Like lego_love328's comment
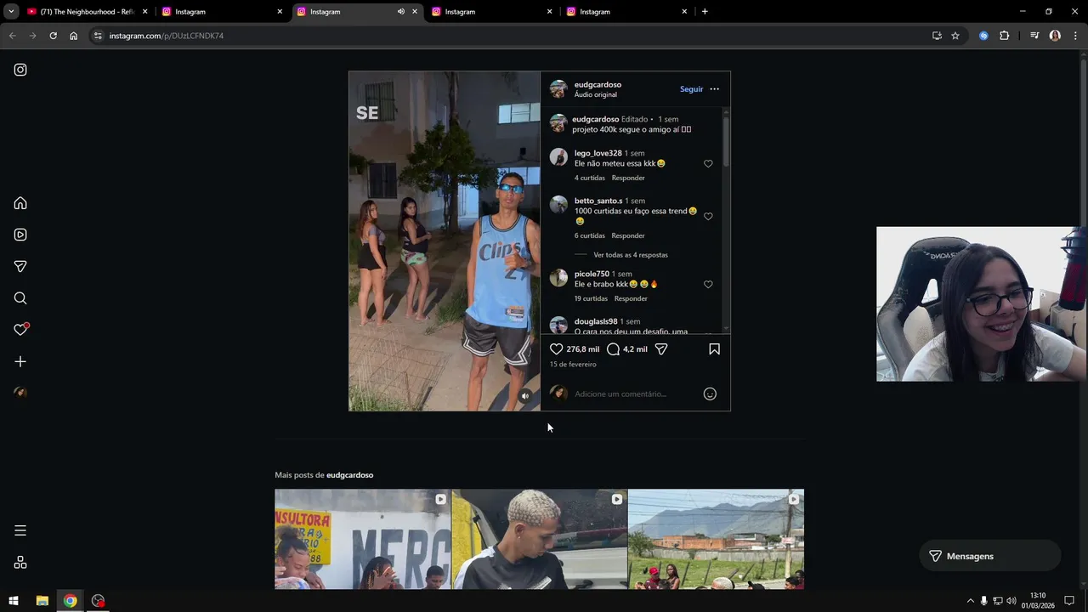The height and width of the screenshot is (612, 1088). tap(708, 164)
